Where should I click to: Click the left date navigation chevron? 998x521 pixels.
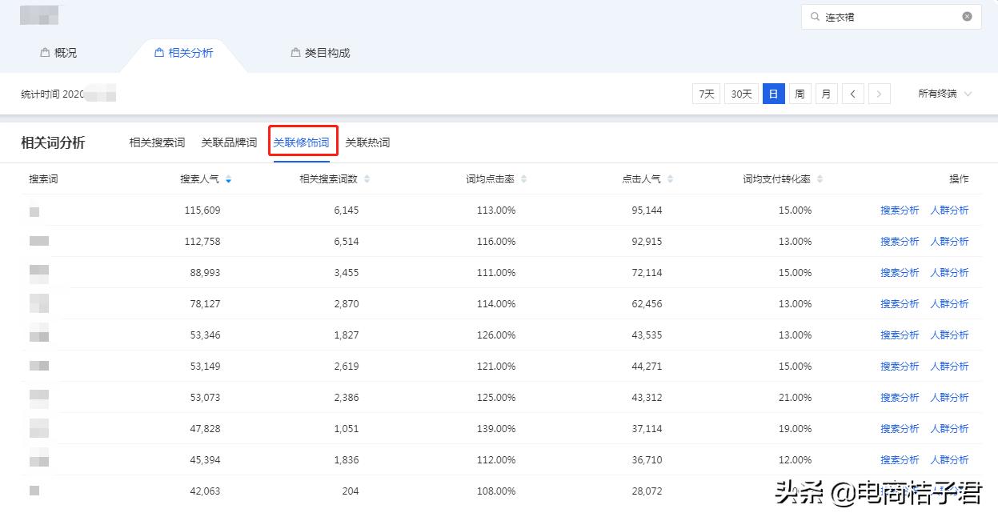(852, 94)
